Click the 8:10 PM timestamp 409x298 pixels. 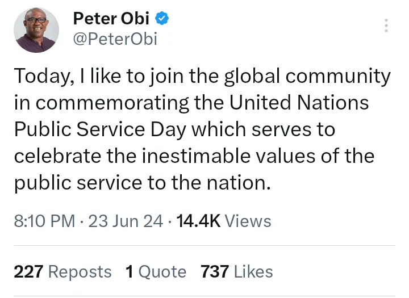point(44,221)
